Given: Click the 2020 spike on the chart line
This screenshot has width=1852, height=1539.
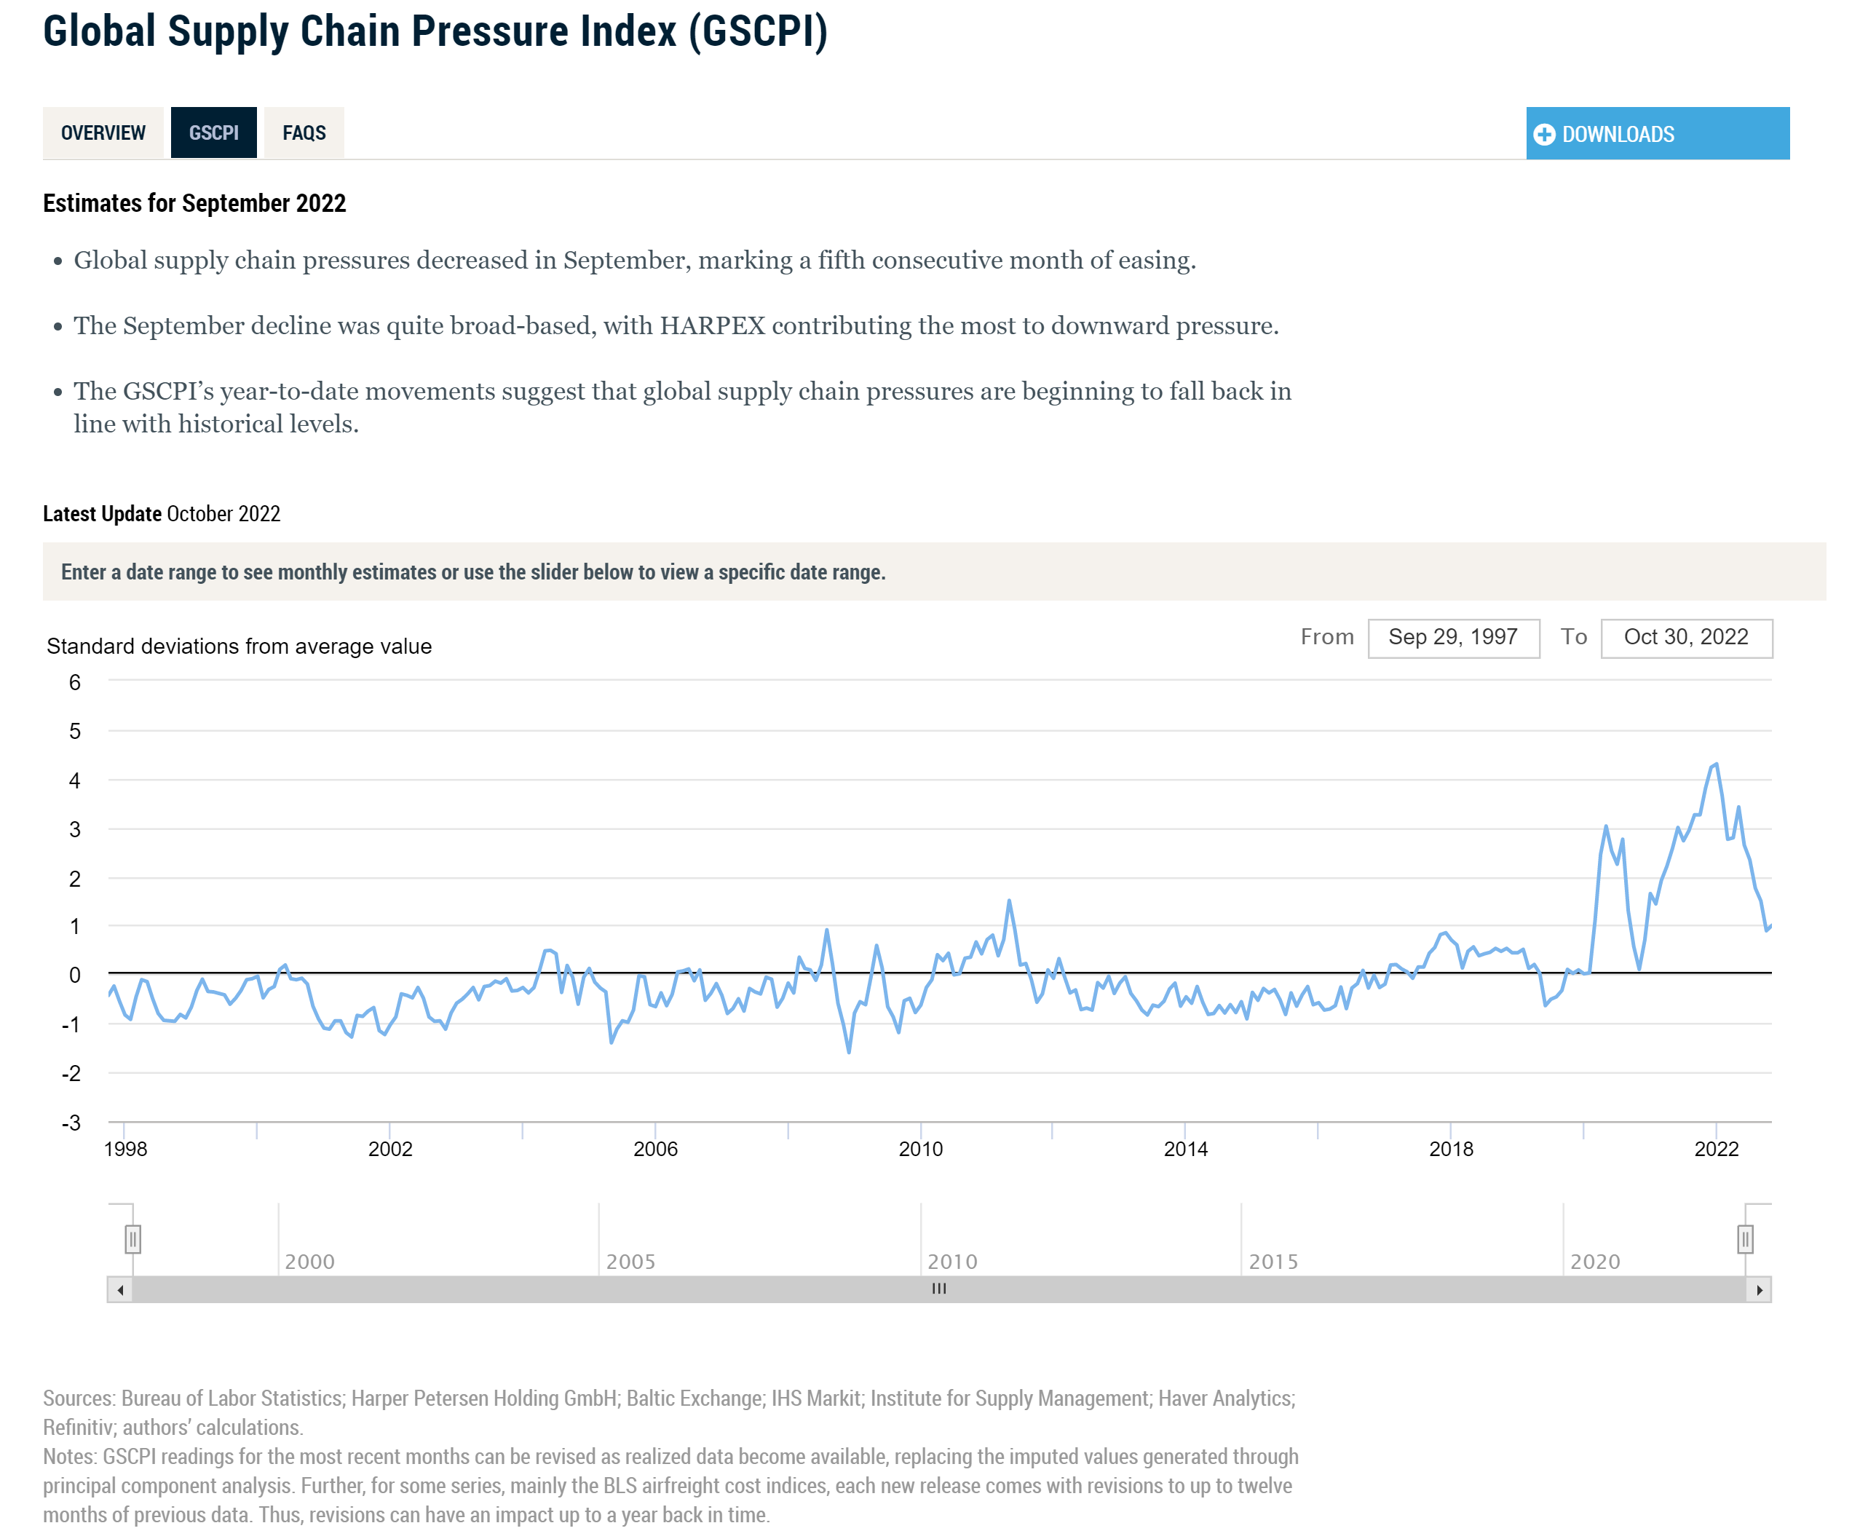Looking at the screenshot, I should pyautogui.click(x=1606, y=826).
